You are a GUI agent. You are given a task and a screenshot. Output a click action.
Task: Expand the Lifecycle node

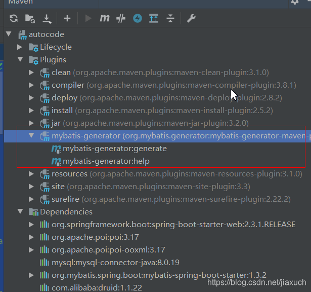click(x=19, y=47)
